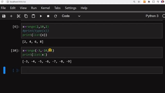The width and height of the screenshot is (165, 93).
Task: Copy the selected cell
Action: (26, 16)
